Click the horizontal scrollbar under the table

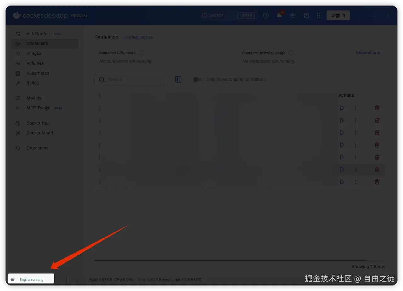tap(230, 260)
